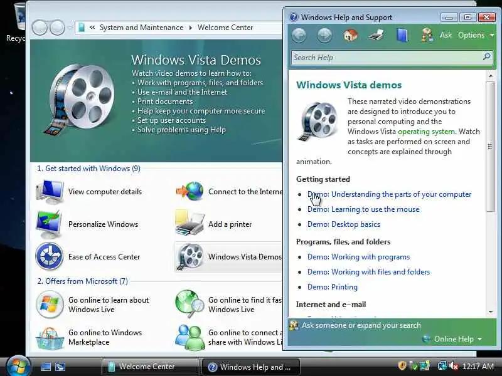The height and width of the screenshot is (376, 502).
Task: Click the Windows Start orb
Action: [x=18, y=367]
